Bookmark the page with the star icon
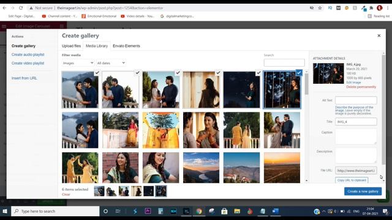 point(320,8)
